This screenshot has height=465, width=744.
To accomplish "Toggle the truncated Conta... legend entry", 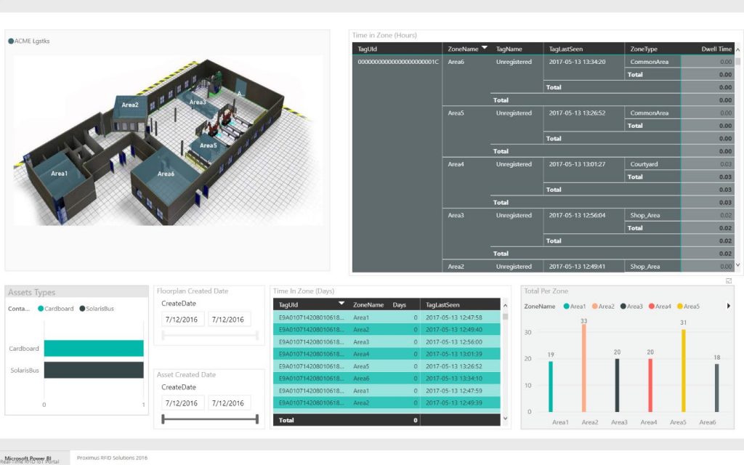I will coord(18,309).
